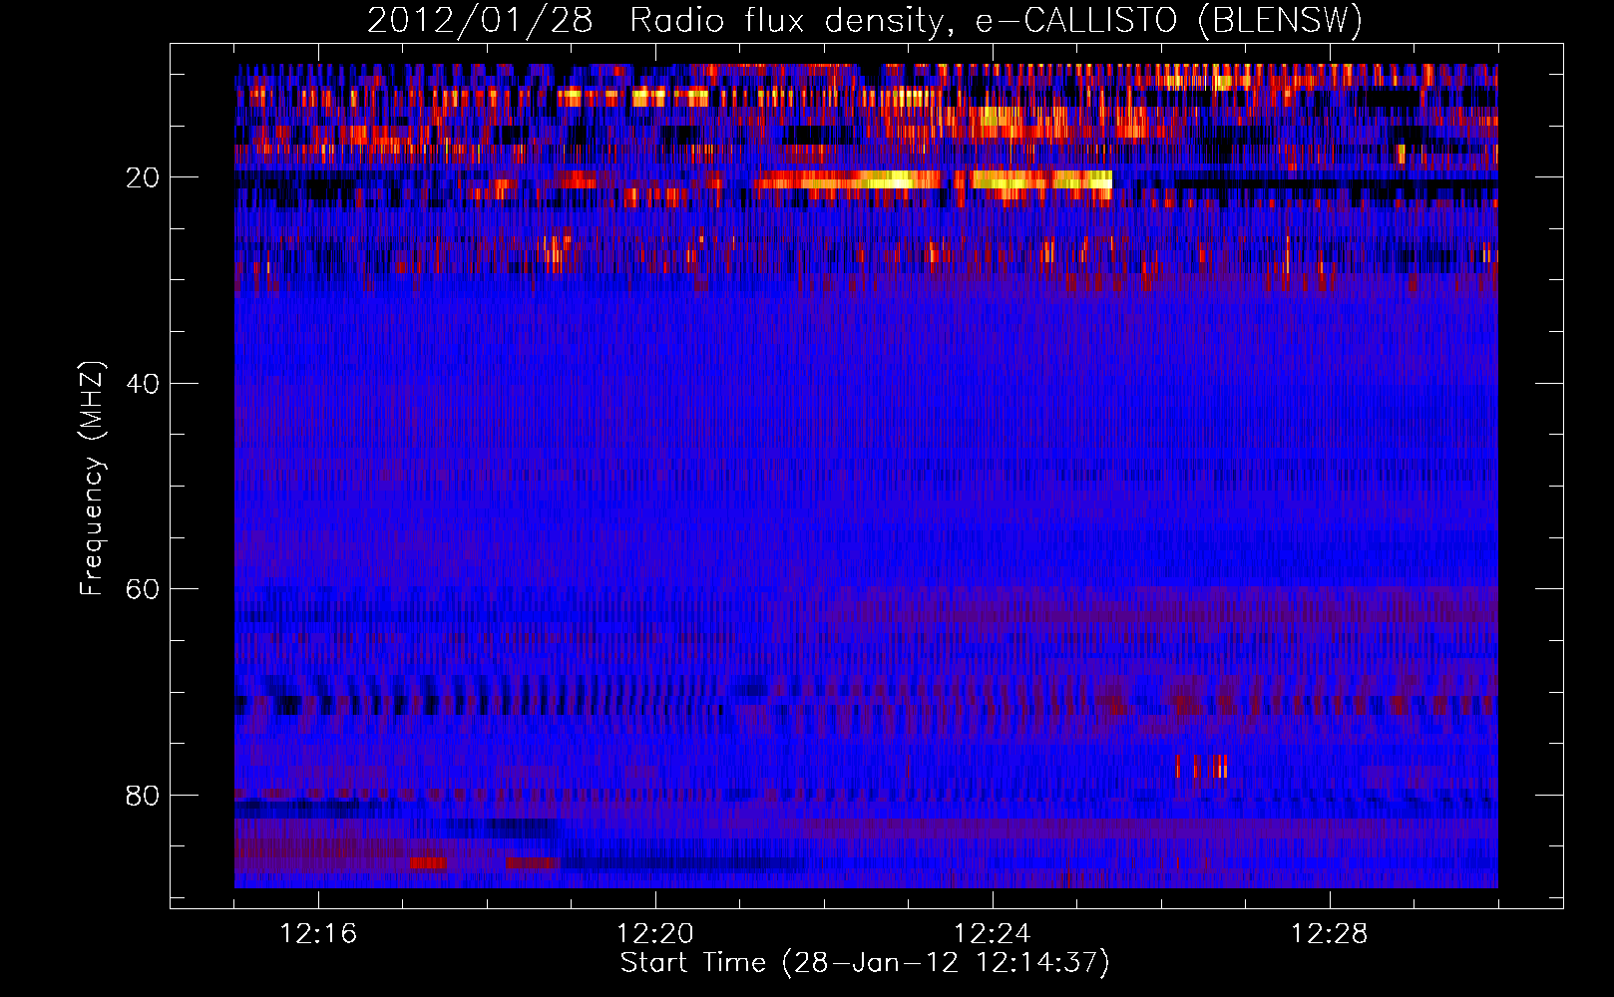This screenshot has height=997, width=1614.
Task: Click the 'Start Time (28-Jan-12 12:14:37)' label
Action: point(865,963)
